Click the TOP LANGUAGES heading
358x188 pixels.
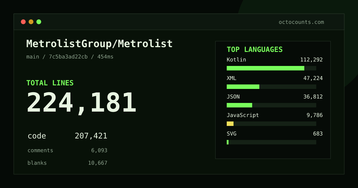pos(254,50)
